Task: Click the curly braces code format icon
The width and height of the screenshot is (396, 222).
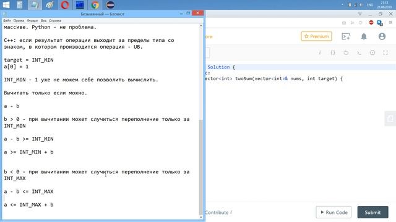Action: point(333,52)
